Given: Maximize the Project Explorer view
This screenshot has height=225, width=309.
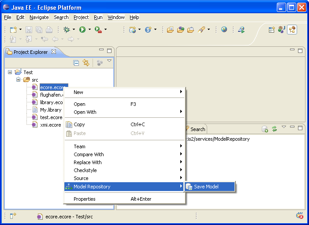Looking at the screenshot, I should tap(109, 51).
